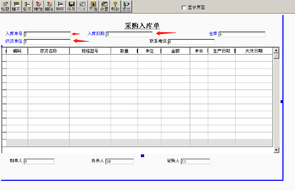Select the 单价 column header
Image resolution: width=295 pixels, height=191 pixels.
click(x=199, y=51)
